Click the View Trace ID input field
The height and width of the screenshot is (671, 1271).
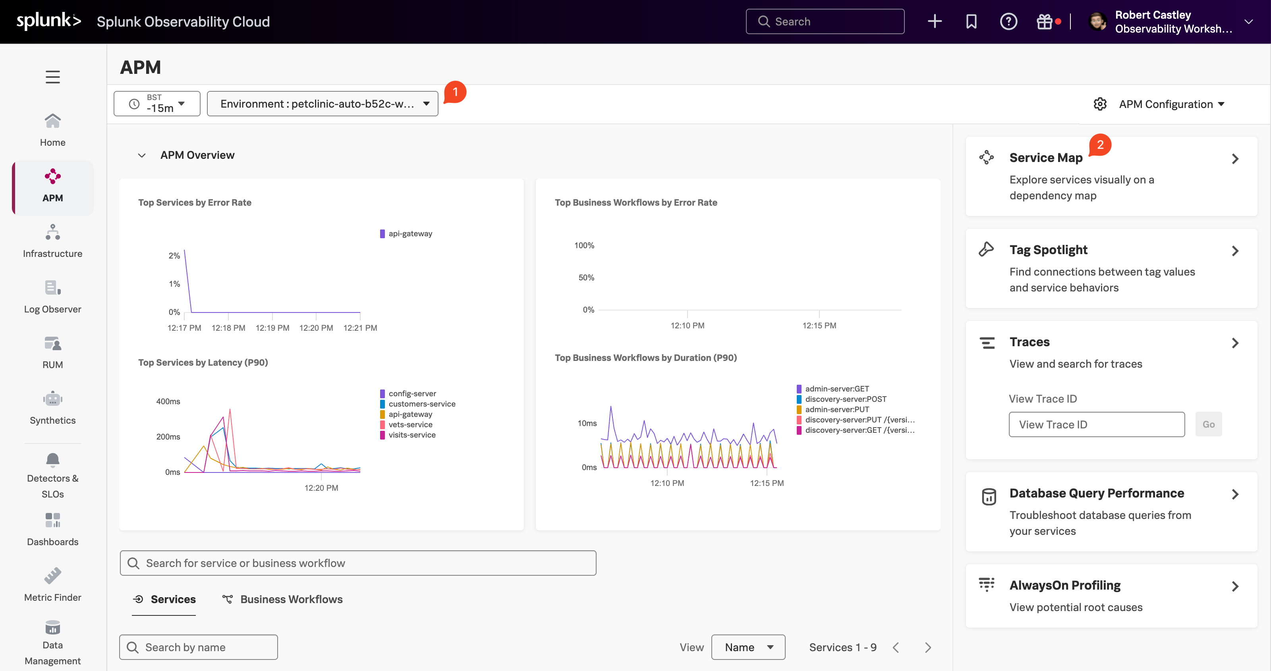click(x=1096, y=424)
